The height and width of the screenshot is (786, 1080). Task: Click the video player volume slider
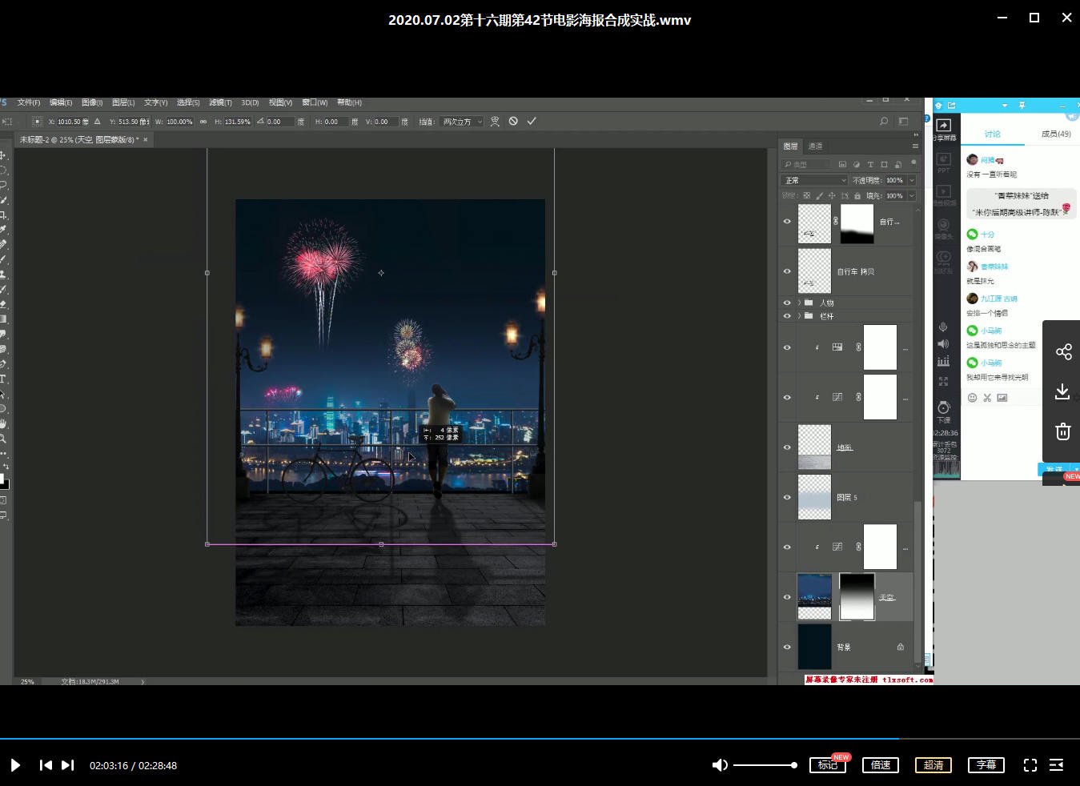click(765, 765)
